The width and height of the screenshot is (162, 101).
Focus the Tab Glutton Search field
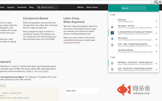(x=134, y=8)
